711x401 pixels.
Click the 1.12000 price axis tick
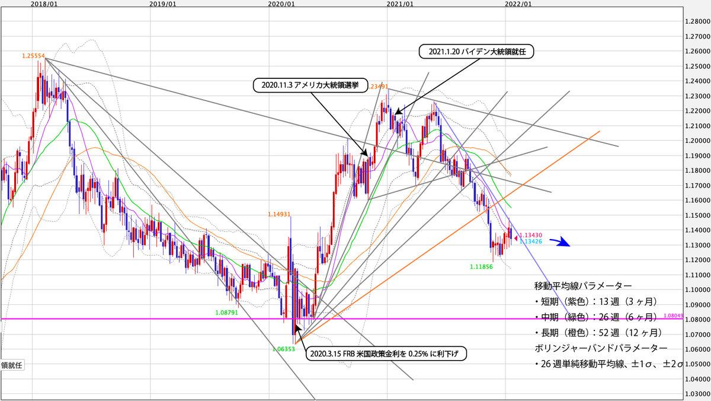(x=697, y=260)
